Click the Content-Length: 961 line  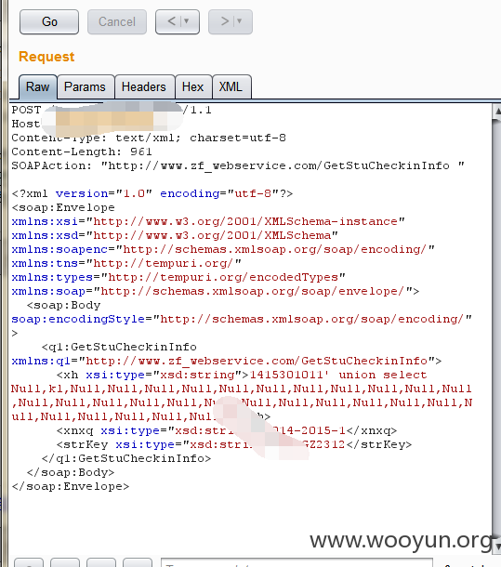pos(82,152)
